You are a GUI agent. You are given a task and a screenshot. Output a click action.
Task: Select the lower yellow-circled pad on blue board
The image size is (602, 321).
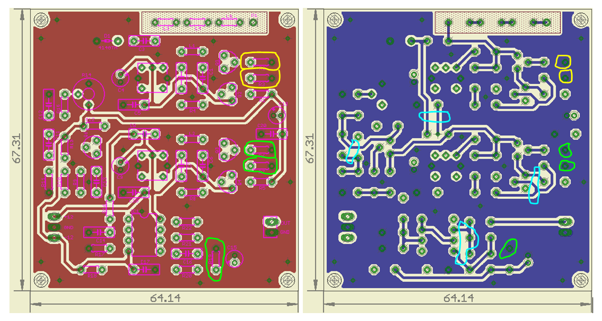click(x=565, y=76)
